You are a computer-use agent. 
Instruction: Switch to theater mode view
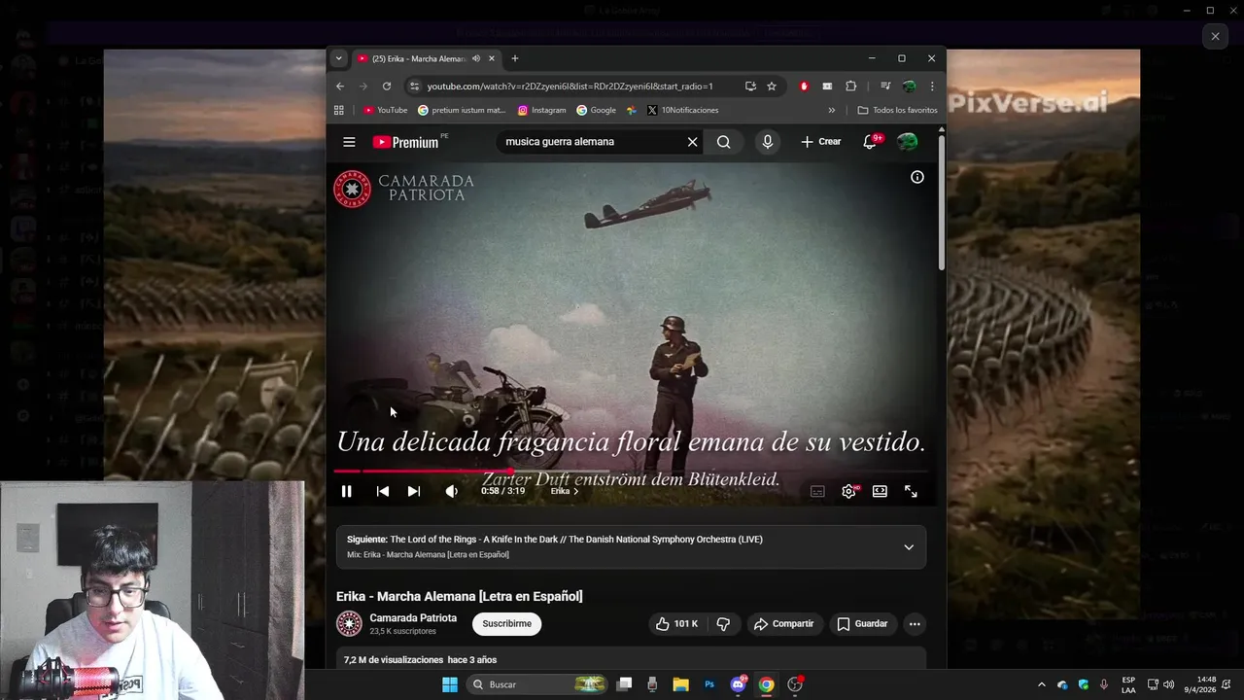(x=880, y=491)
